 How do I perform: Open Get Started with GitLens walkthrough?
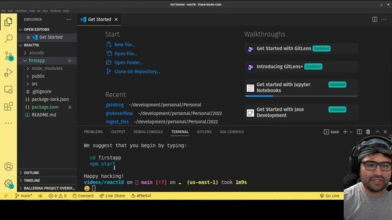(x=301, y=48)
